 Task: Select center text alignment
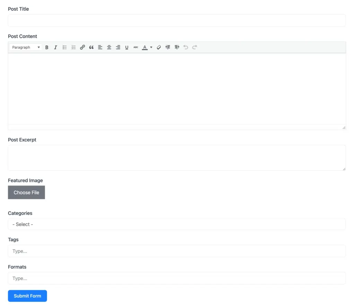[x=109, y=47]
